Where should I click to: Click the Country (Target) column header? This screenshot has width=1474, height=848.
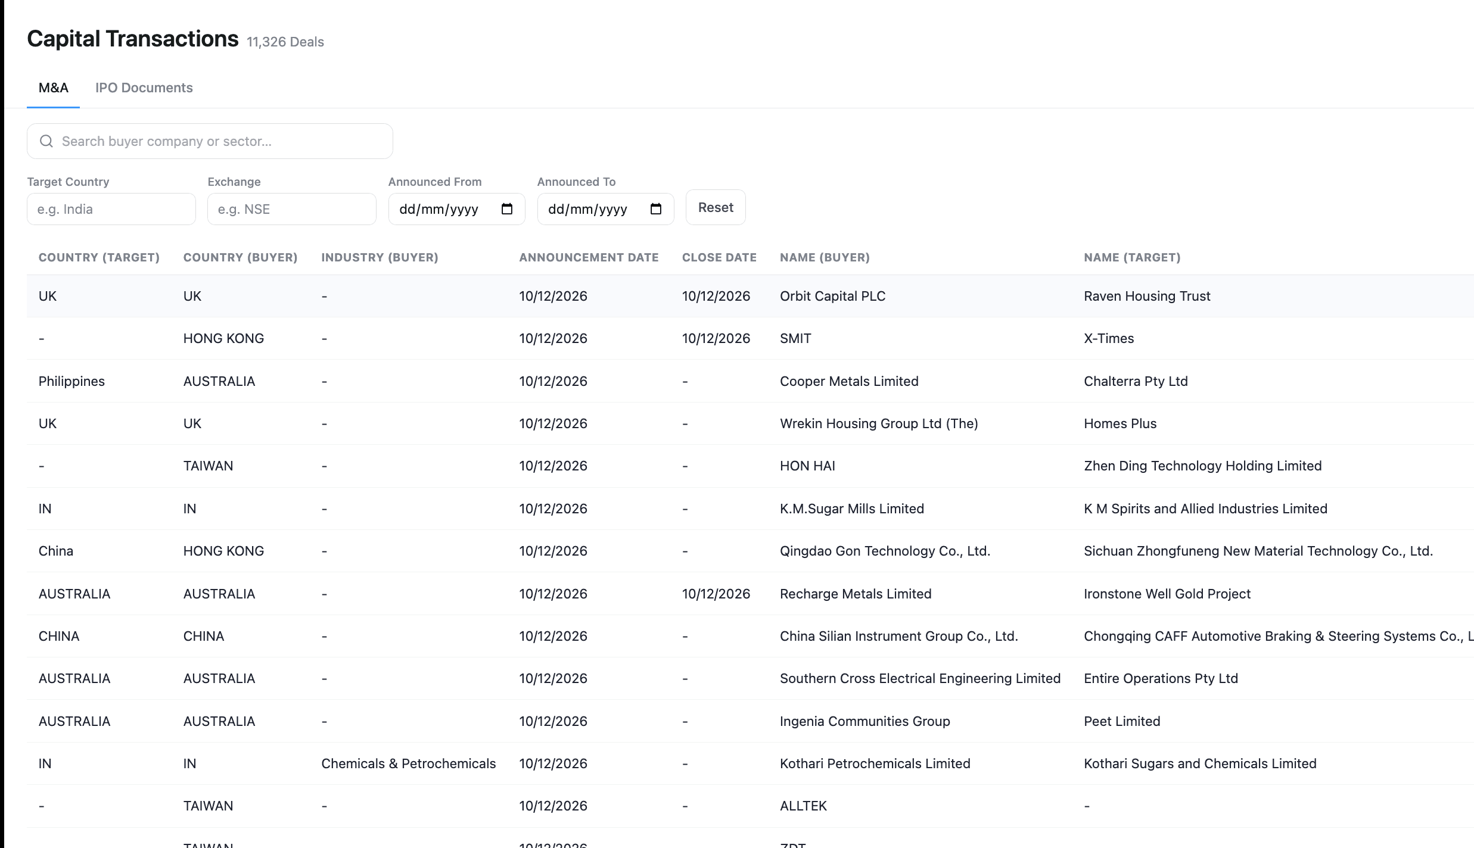click(99, 257)
